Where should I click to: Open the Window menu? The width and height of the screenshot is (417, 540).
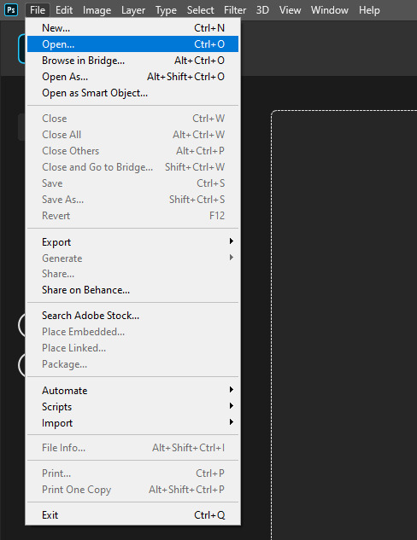point(330,10)
